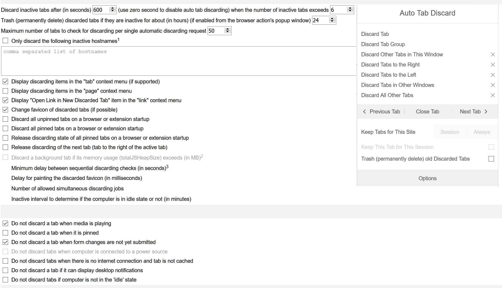502x288 pixels.
Task: Click the stepper on the inactive tabs exceeds field (6)
Action: 350,10
